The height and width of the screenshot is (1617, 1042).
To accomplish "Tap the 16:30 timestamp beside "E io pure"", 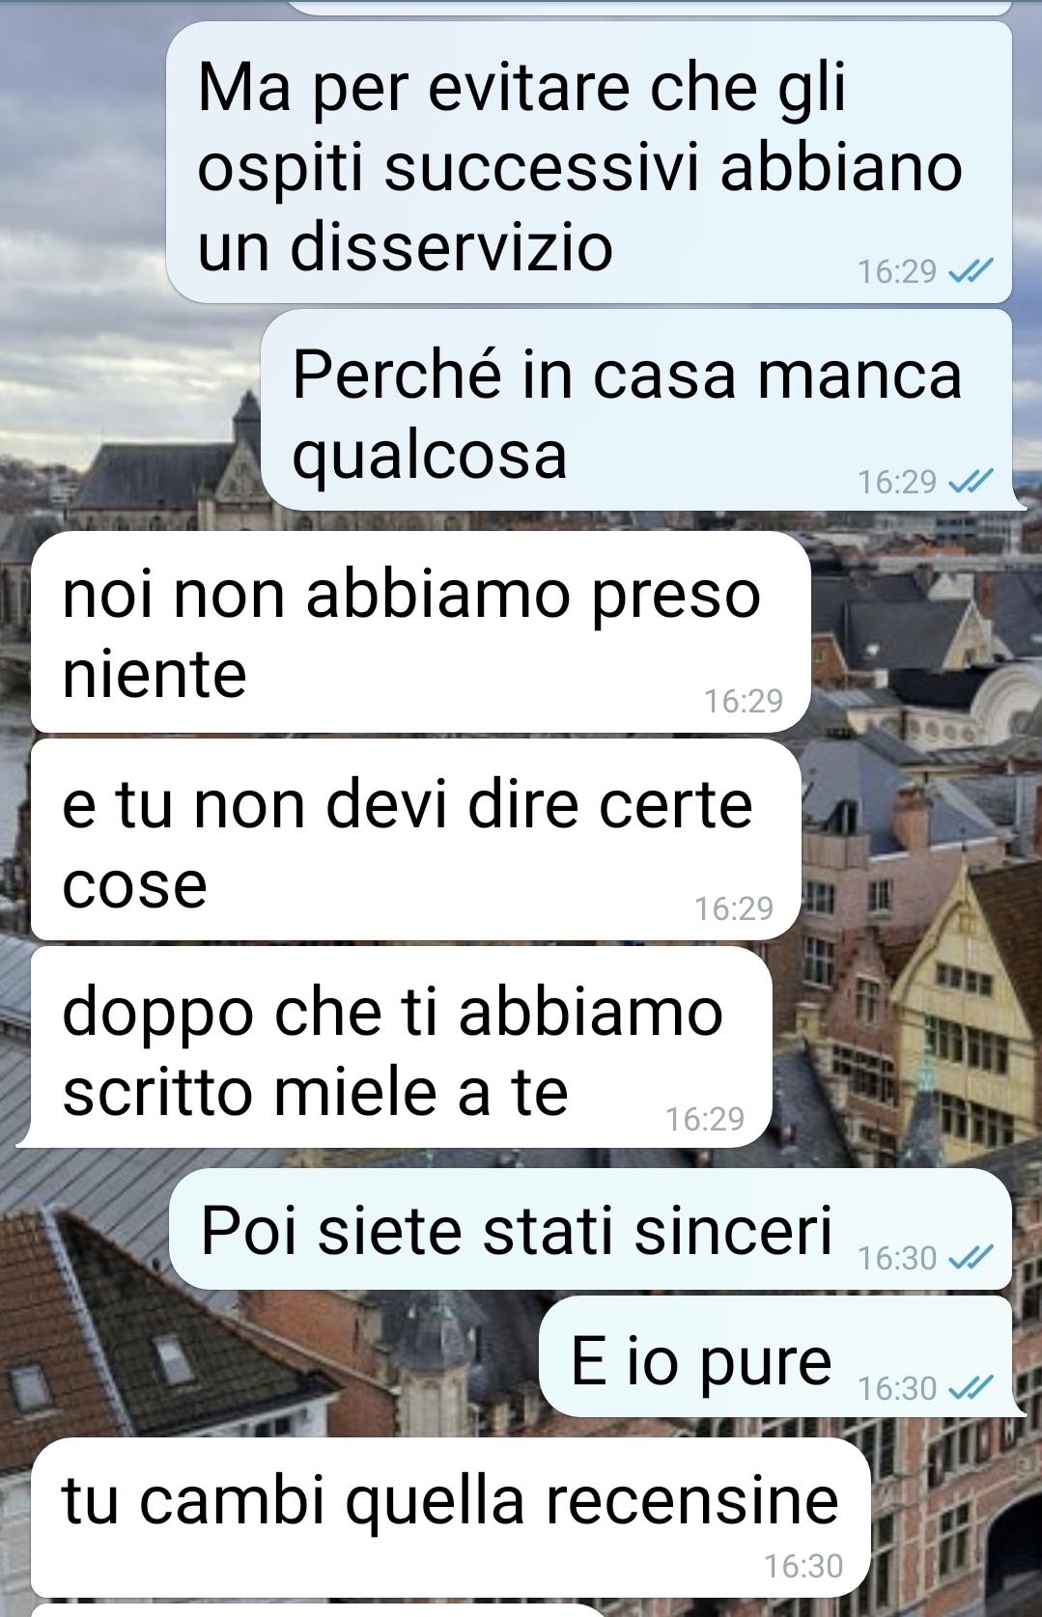I will (x=897, y=1388).
